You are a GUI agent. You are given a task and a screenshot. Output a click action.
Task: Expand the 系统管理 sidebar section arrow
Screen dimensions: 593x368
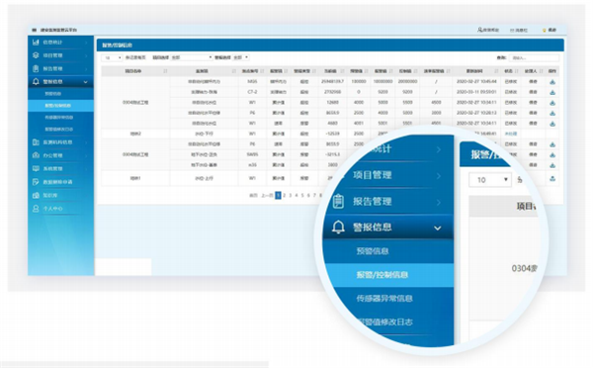click(x=86, y=169)
